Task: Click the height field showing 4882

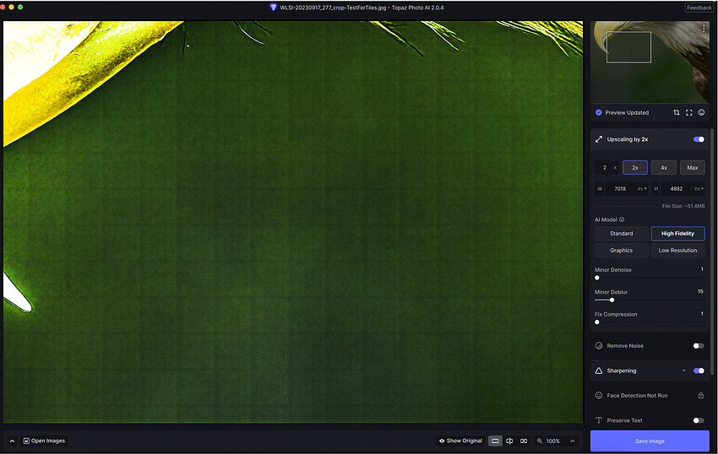Action: [x=677, y=188]
